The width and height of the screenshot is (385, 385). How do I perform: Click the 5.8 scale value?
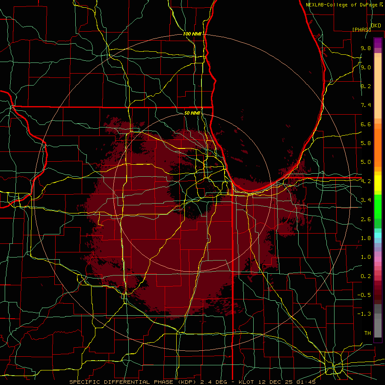pos(366,143)
